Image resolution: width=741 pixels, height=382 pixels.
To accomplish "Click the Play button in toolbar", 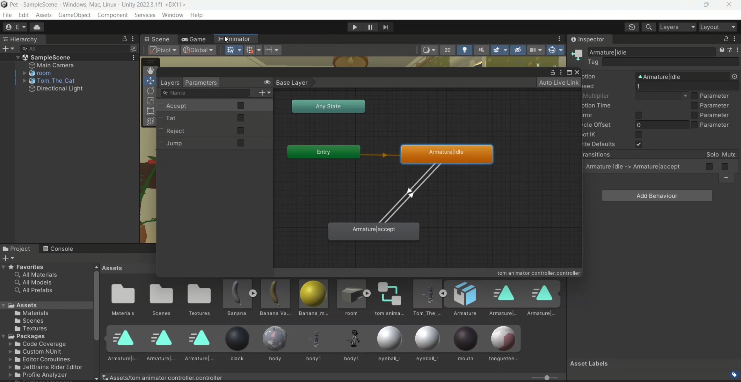I will pos(354,27).
